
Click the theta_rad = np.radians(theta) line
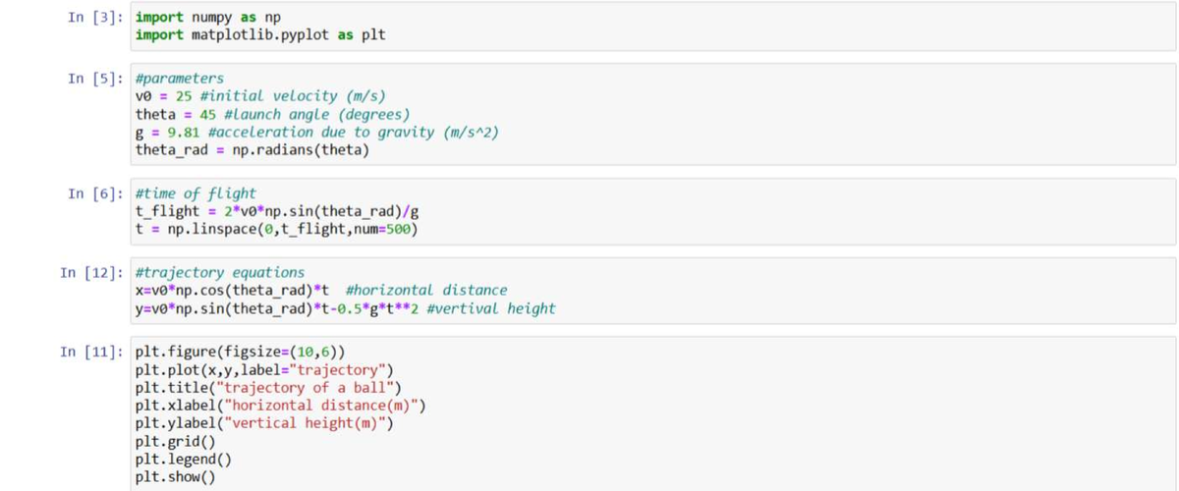pos(252,149)
